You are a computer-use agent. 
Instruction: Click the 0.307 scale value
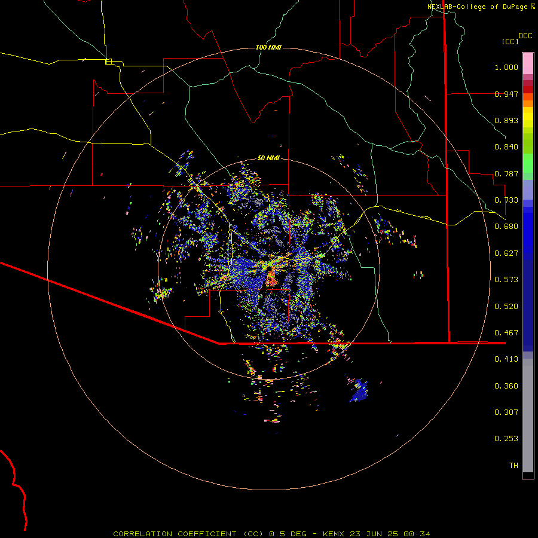pos(506,412)
